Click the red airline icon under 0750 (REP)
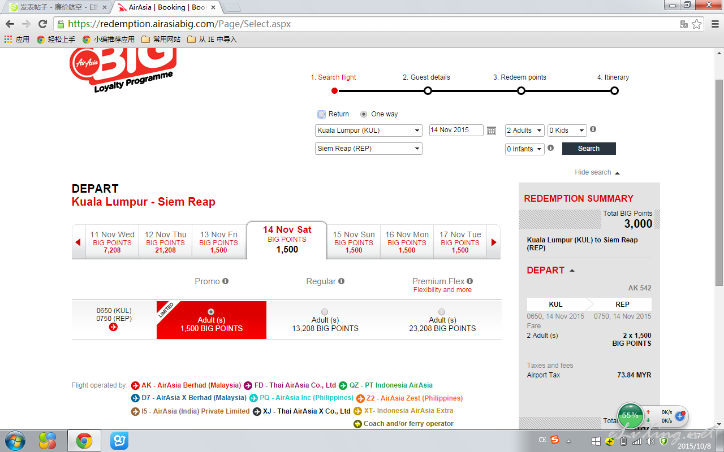This screenshot has height=452, width=724. click(x=113, y=327)
